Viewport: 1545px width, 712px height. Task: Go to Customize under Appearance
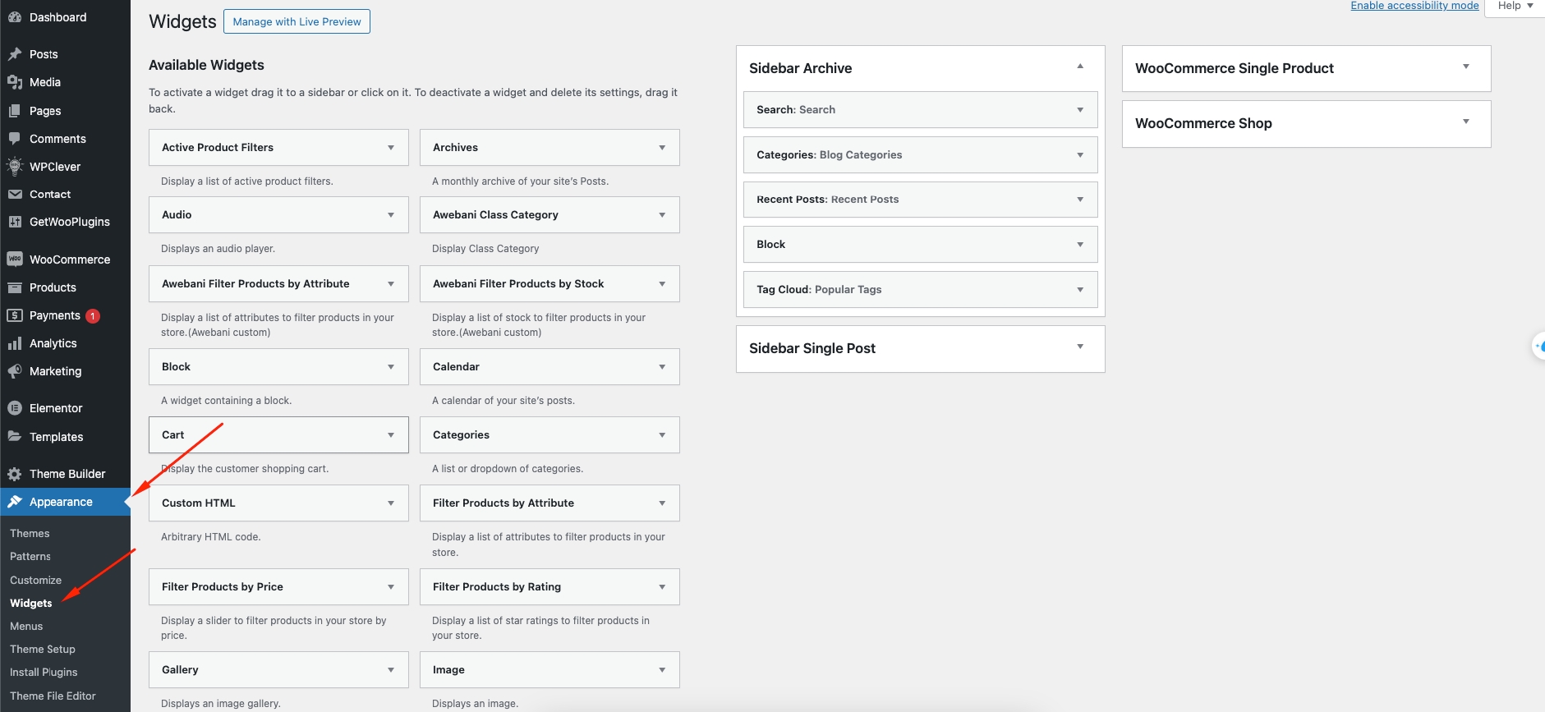(35, 580)
